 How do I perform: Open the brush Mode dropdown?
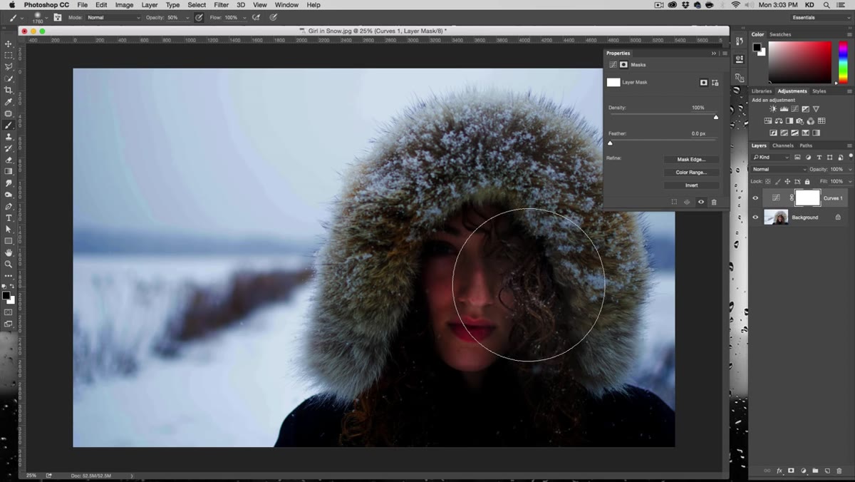point(113,17)
